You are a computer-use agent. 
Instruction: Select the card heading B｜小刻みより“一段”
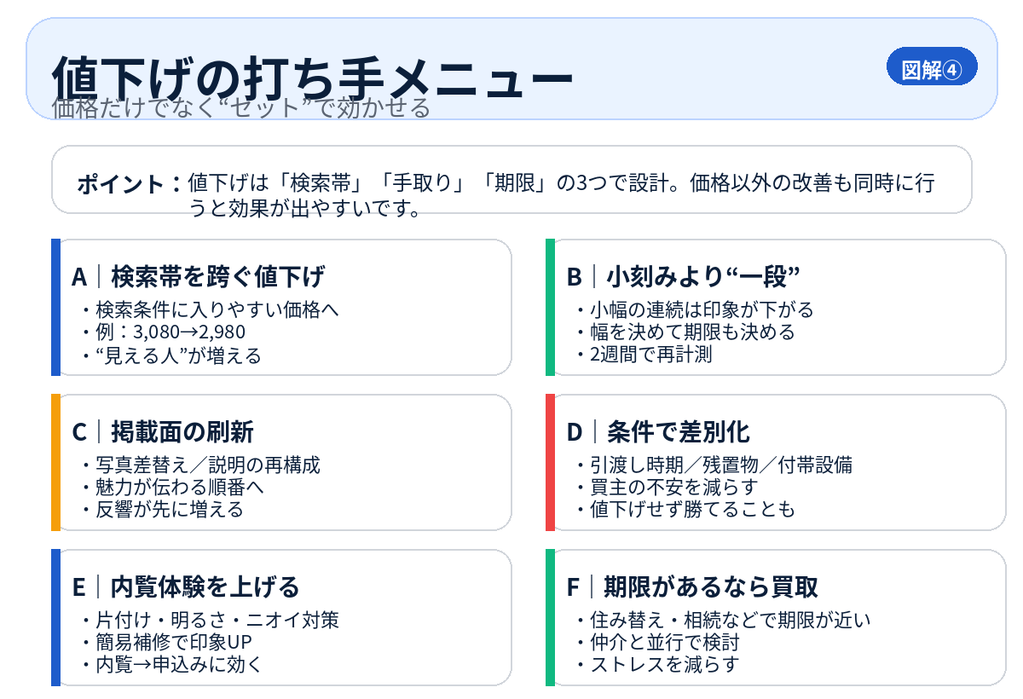click(x=684, y=277)
